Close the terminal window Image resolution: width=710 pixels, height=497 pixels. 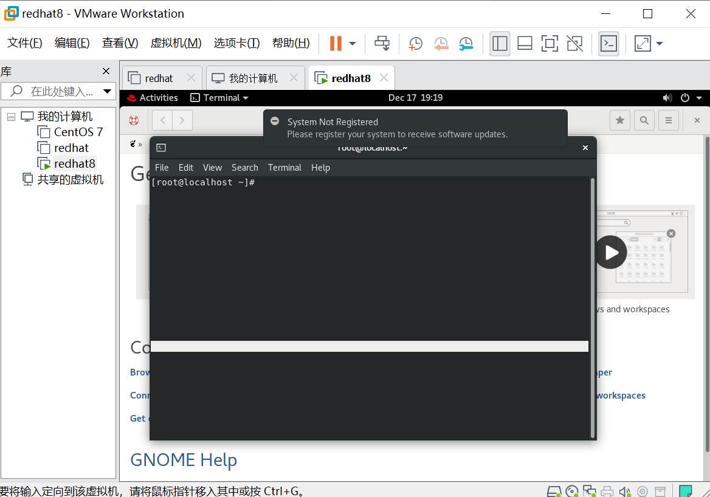585,148
